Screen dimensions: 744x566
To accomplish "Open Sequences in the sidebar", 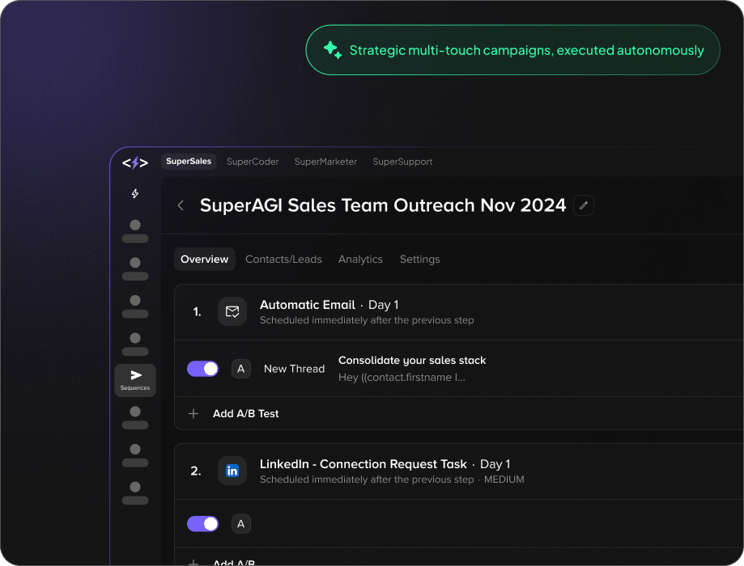I will 135,379.
